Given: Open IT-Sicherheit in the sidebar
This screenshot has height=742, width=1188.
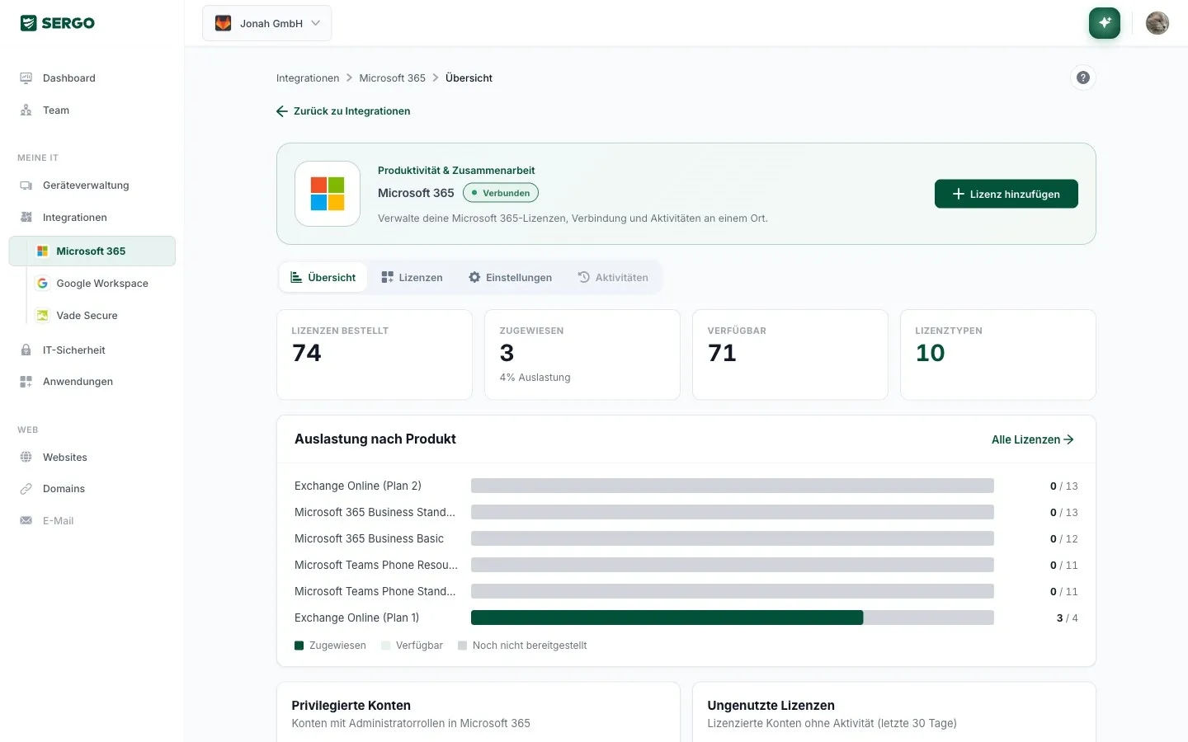Looking at the screenshot, I should [92, 350].
